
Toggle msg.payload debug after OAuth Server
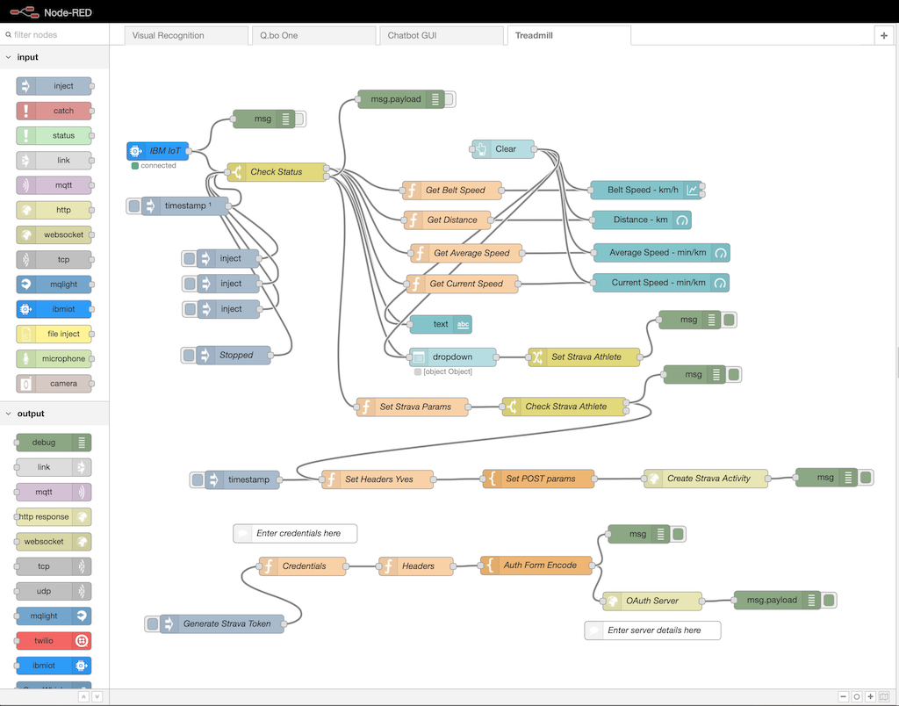829,600
